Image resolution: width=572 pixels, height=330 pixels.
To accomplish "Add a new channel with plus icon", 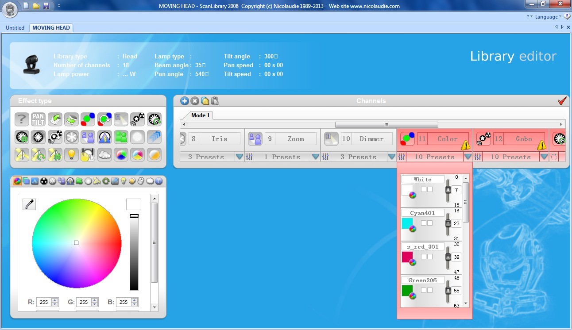I will pyautogui.click(x=185, y=101).
